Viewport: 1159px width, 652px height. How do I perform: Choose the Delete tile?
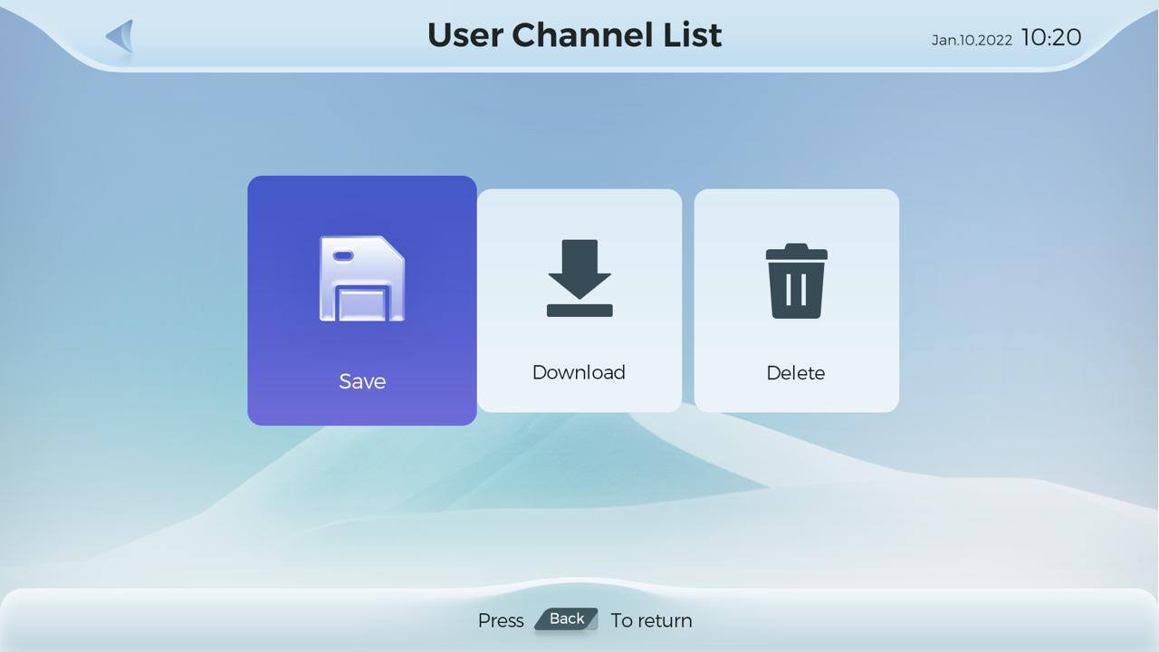point(796,301)
